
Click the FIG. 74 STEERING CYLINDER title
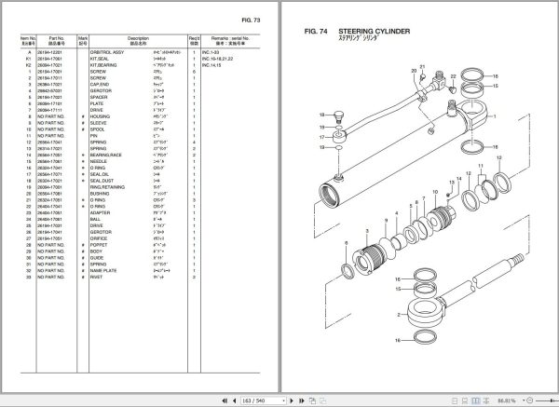[357, 32]
